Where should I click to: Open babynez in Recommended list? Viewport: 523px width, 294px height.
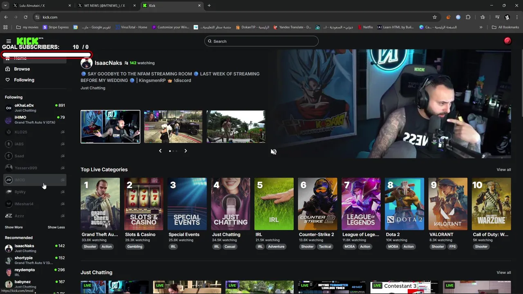[x=35, y=284]
